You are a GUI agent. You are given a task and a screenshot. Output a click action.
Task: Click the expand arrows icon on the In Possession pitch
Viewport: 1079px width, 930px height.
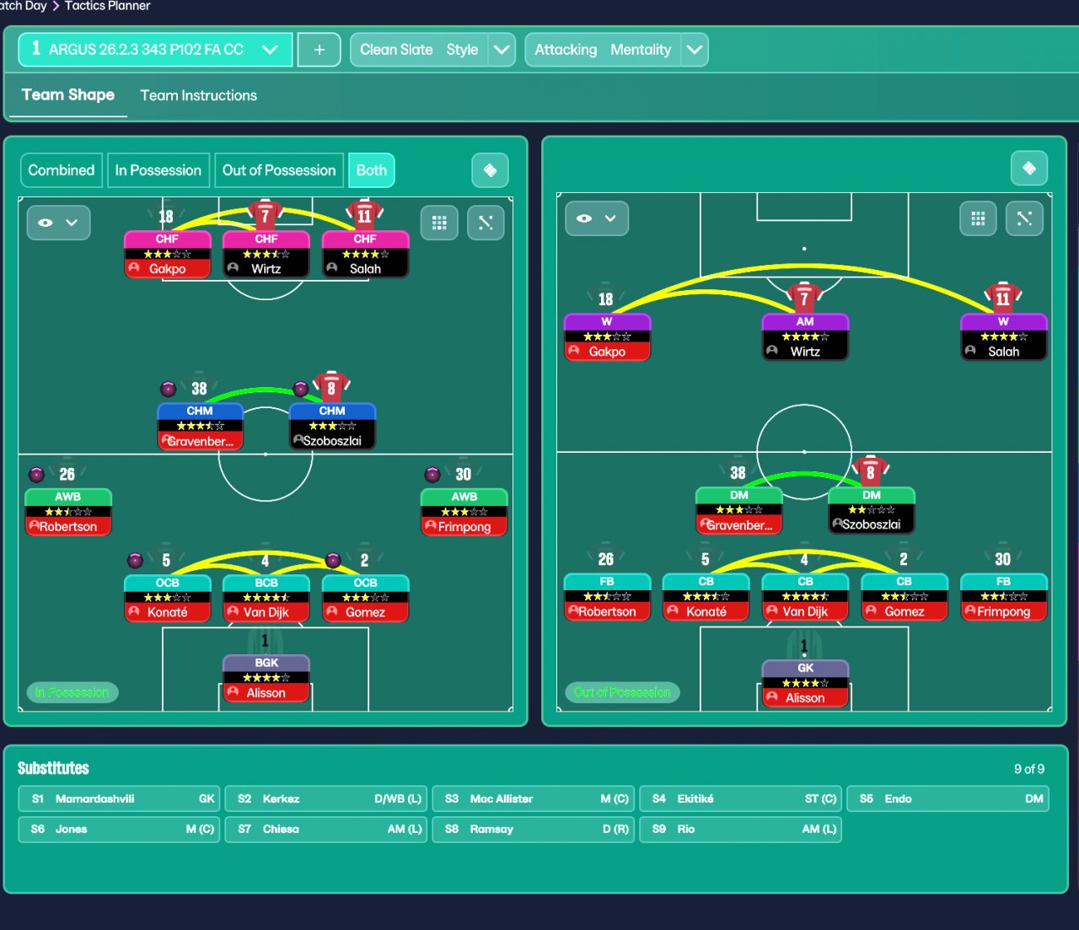click(486, 223)
